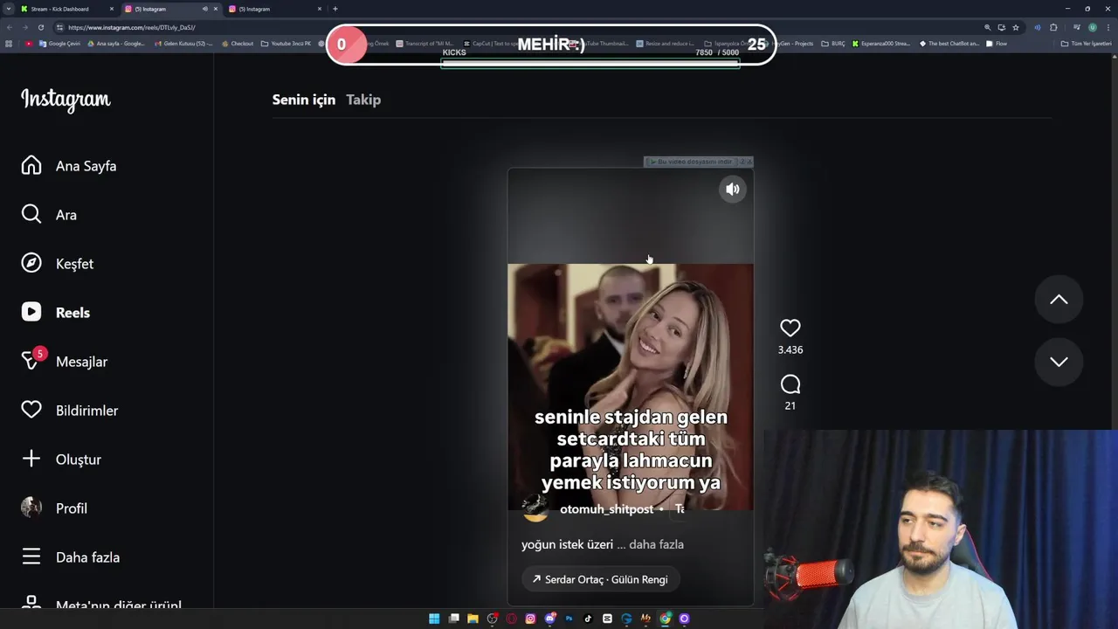Switch to the third Instagram browser tab

click(x=275, y=9)
